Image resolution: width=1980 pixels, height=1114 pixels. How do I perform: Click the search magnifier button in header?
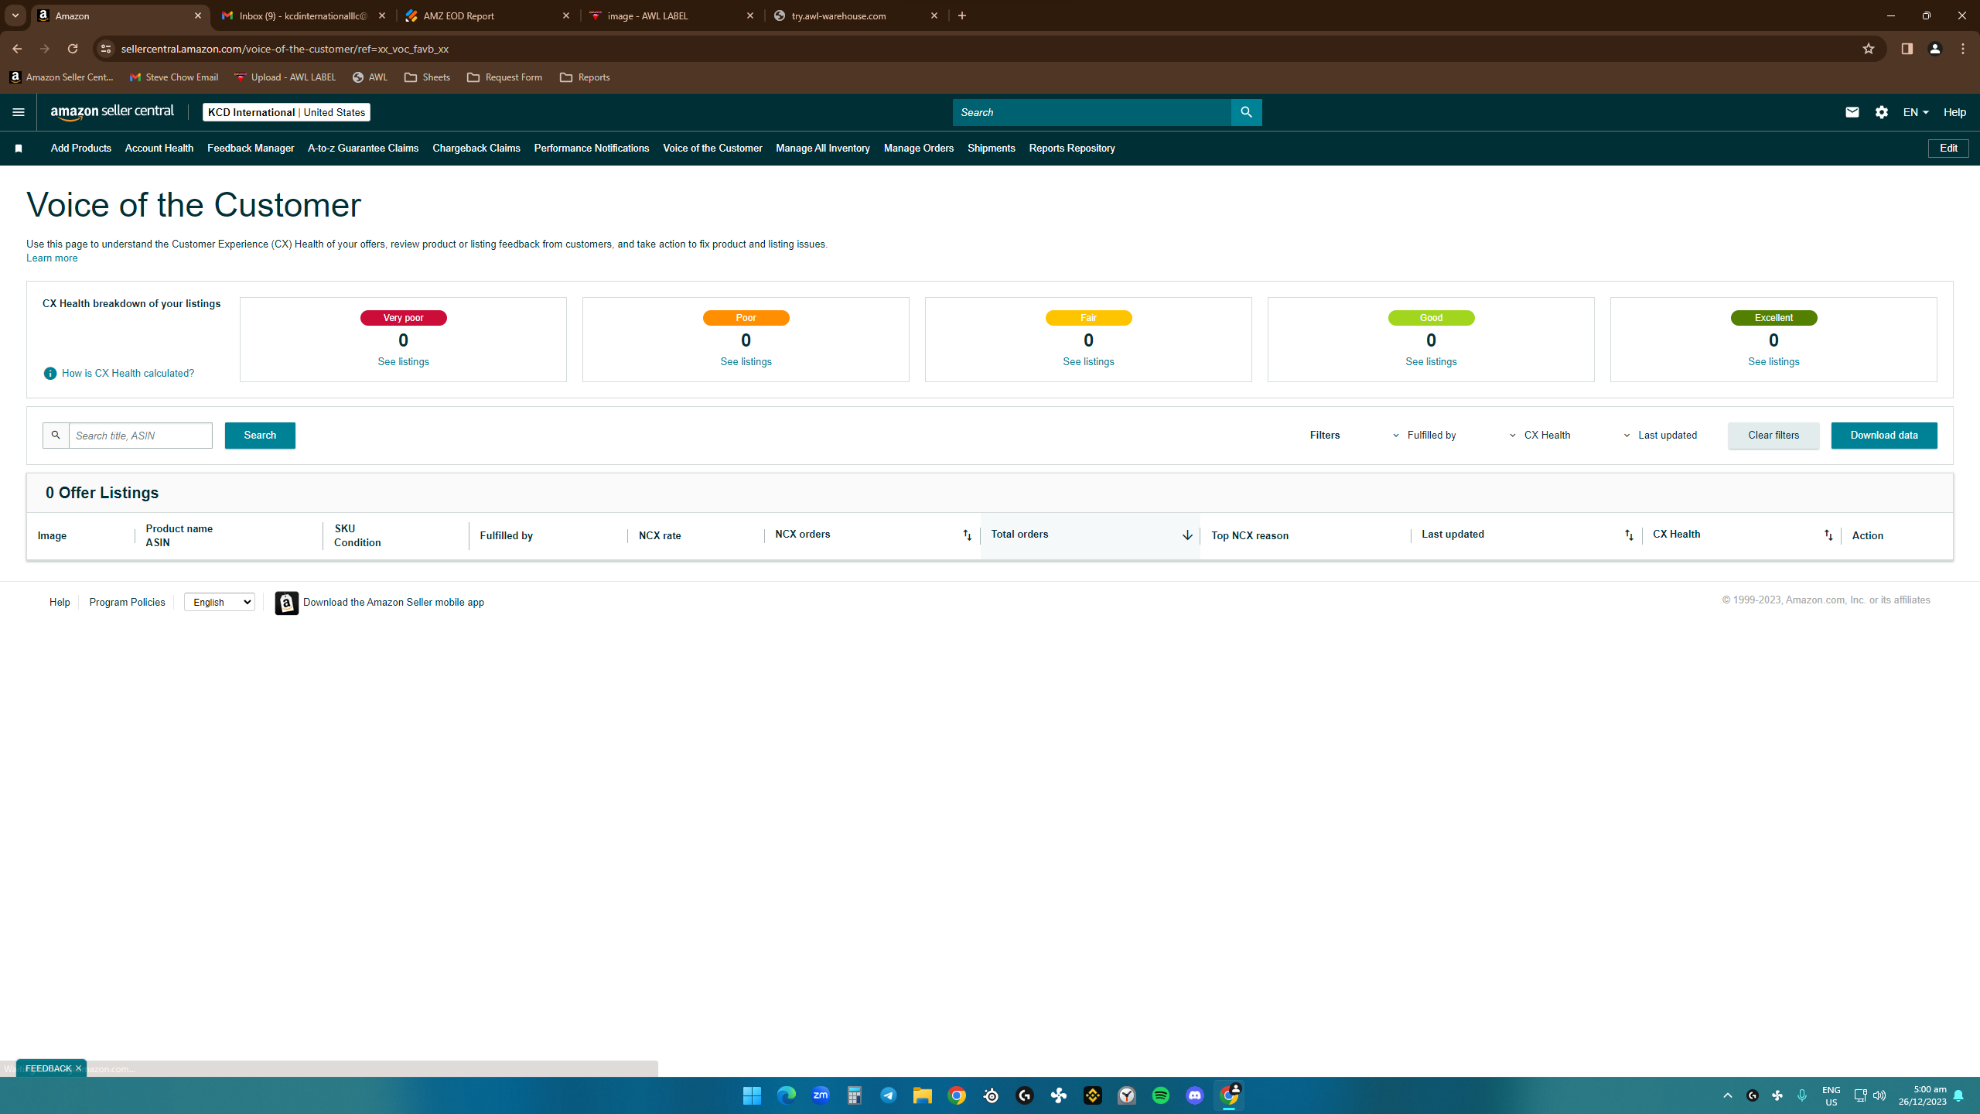click(1246, 112)
